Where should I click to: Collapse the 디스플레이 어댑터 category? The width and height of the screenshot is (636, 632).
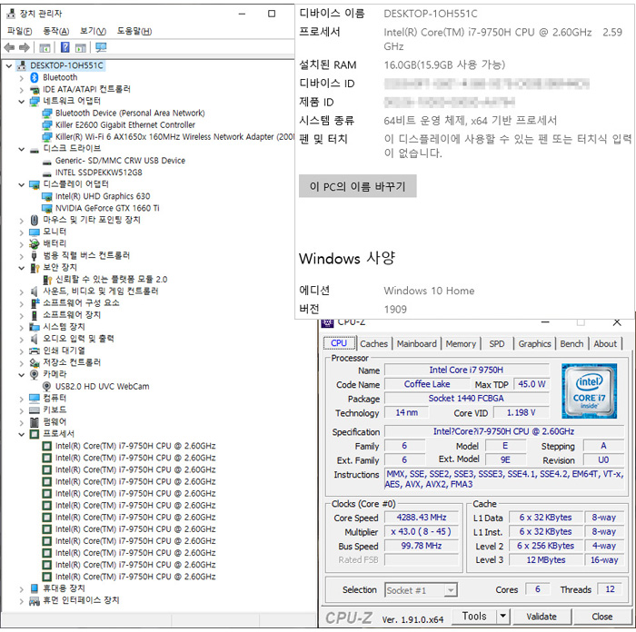(22, 185)
